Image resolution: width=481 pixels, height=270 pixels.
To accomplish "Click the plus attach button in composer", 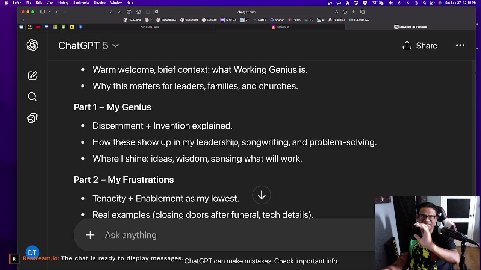I will [90, 235].
